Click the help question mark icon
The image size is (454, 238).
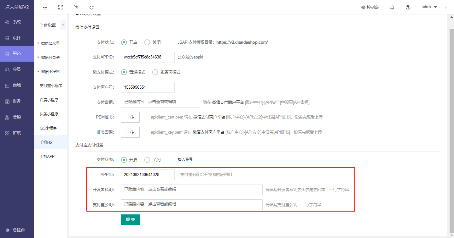click(x=408, y=7)
